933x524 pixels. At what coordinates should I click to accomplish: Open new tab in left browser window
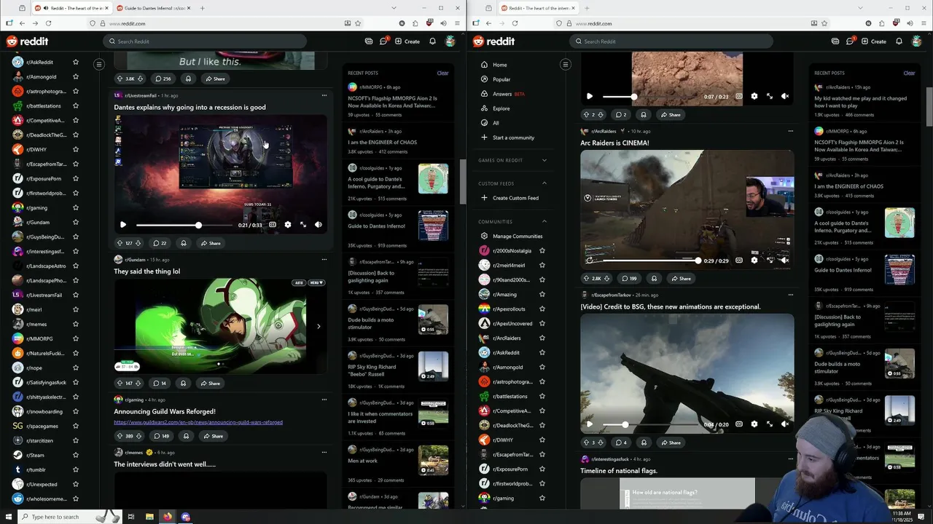202,8
